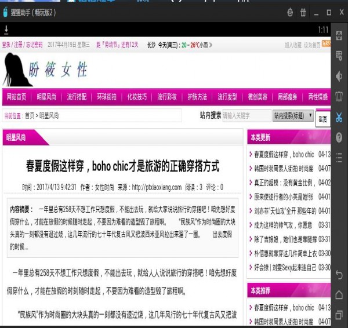Open 刘亦菲"天仙攻"全开 article
Screen dimensions: 348x328
pyautogui.click(x=285, y=211)
